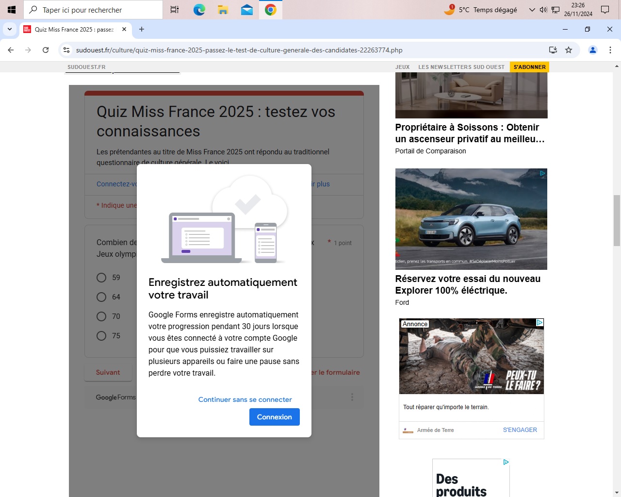Click the Chrome taskbar icon
The width and height of the screenshot is (621, 497).
tap(270, 10)
